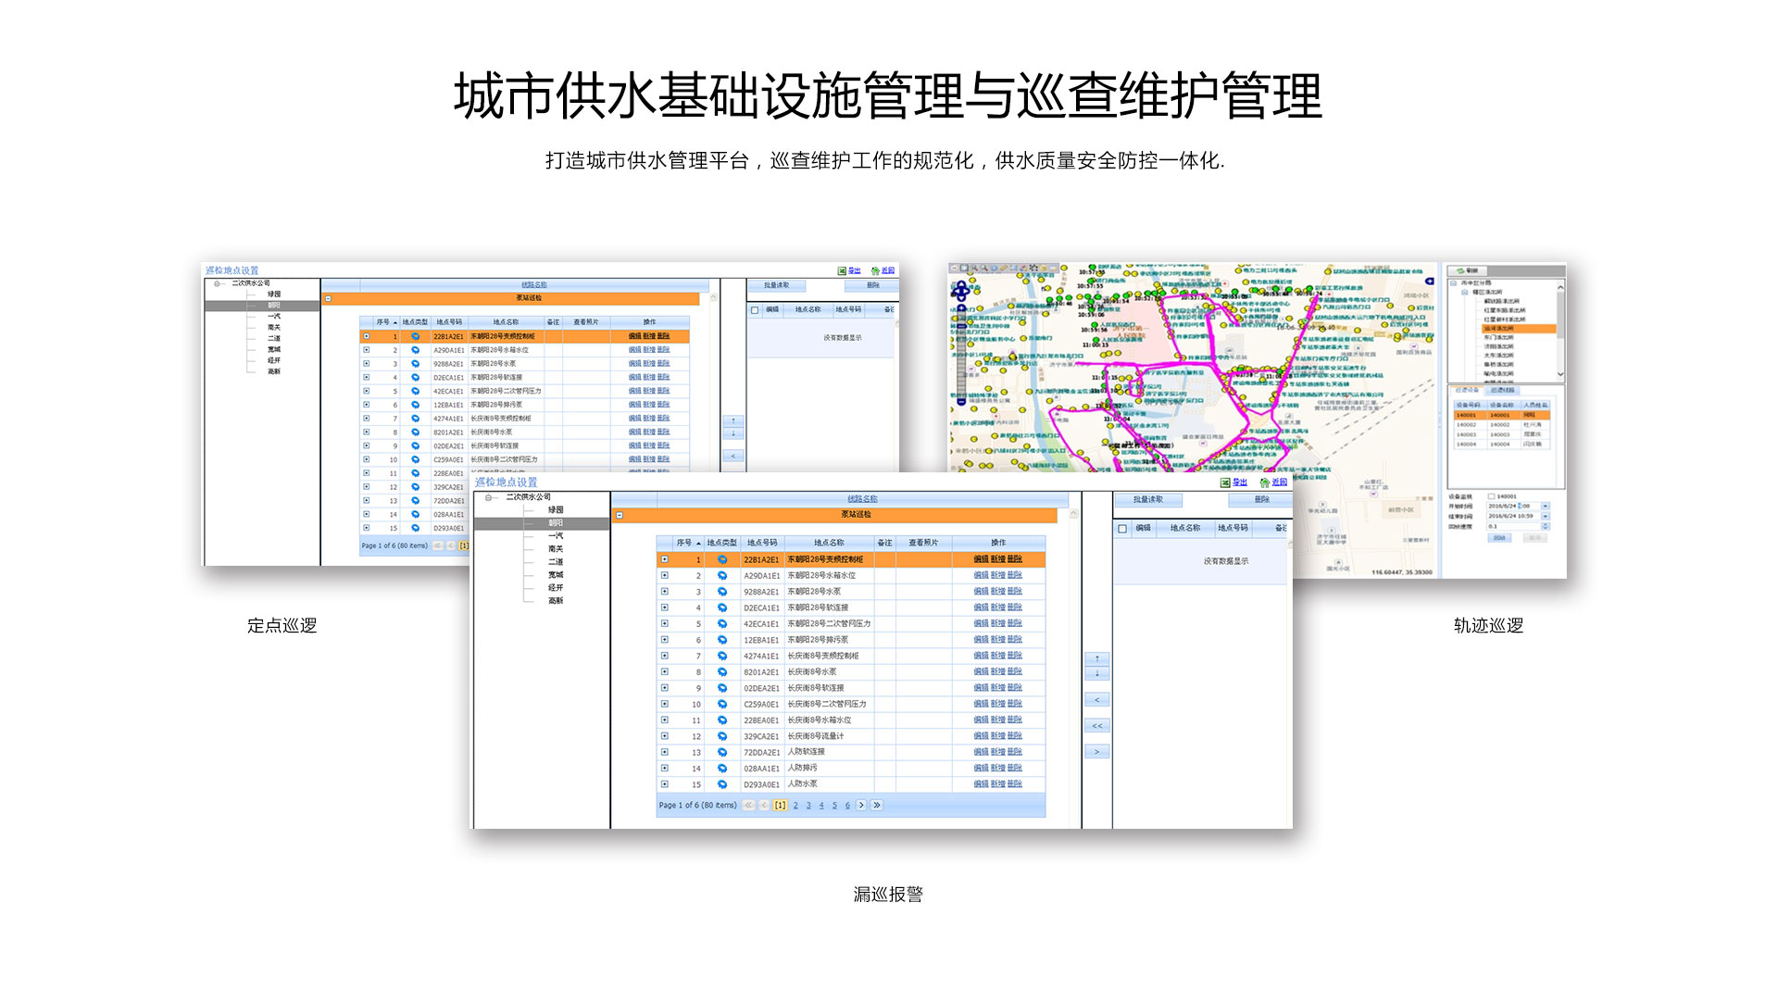Open the start time dropdown in track panel

pyautogui.click(x=1545, y=507)
